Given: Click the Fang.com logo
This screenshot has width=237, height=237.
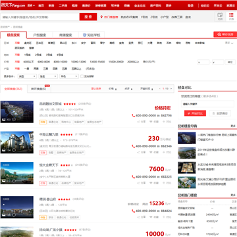Looking at the screenshot, I should coord(13,5).
